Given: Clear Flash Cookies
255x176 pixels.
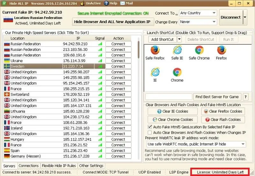Looking at the screenshot, I should pyautogui.click(x=223, y=120).
